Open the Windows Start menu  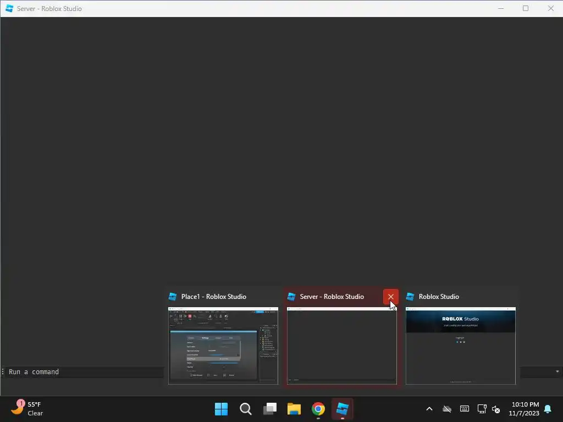point(221,409)
